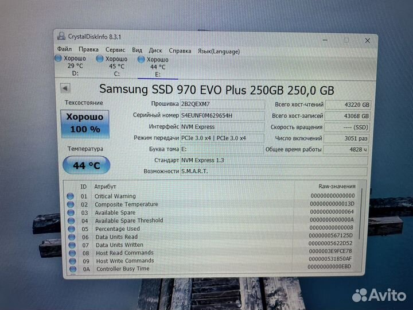Click power on hours value 4828 ч
413x310 pixels.
point(345,149)
